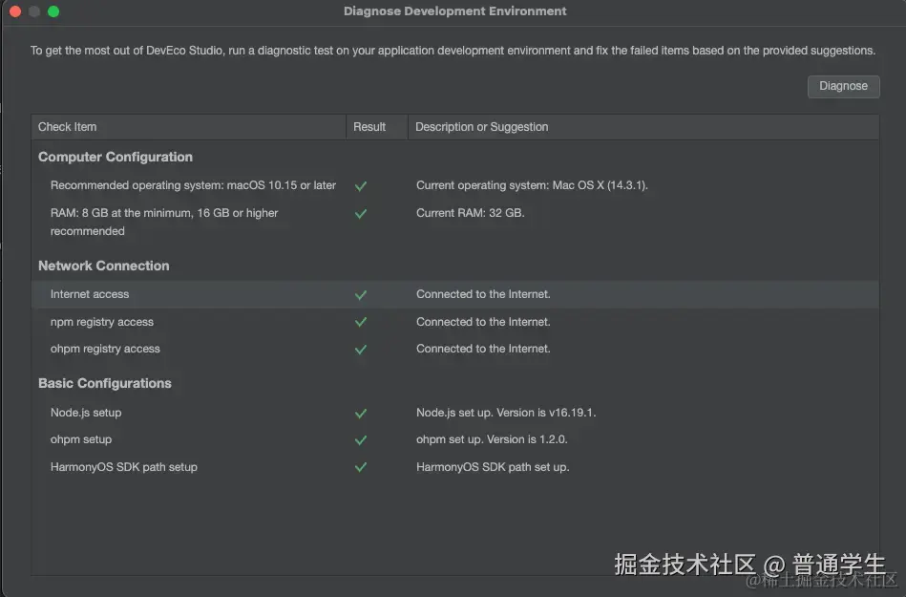906x597 pixels.
Task: Click ohpm registry access checkmark icon
Action: point(361,350)
